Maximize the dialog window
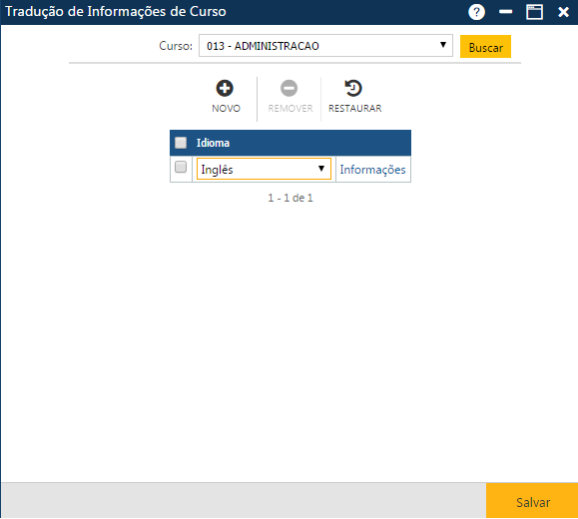This screenshot has height=519, width=578. click(x=534, y=12)
